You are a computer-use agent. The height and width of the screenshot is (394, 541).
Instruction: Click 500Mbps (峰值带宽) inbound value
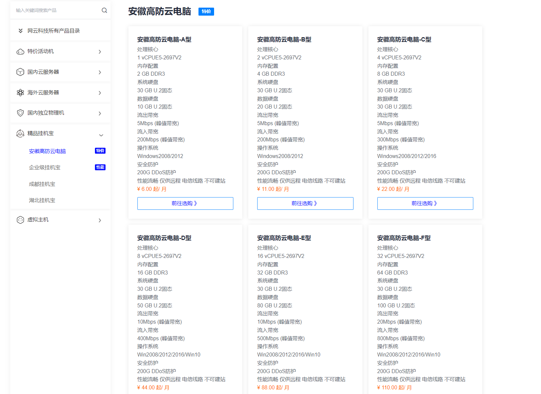281,339
